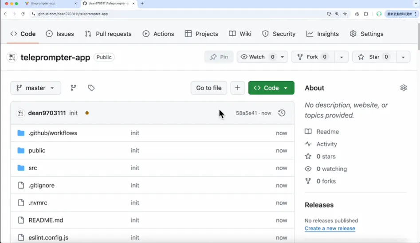Click the page vertical scrollbar
The width and height of the screenshot is (420, 243).
pos(418,36)
